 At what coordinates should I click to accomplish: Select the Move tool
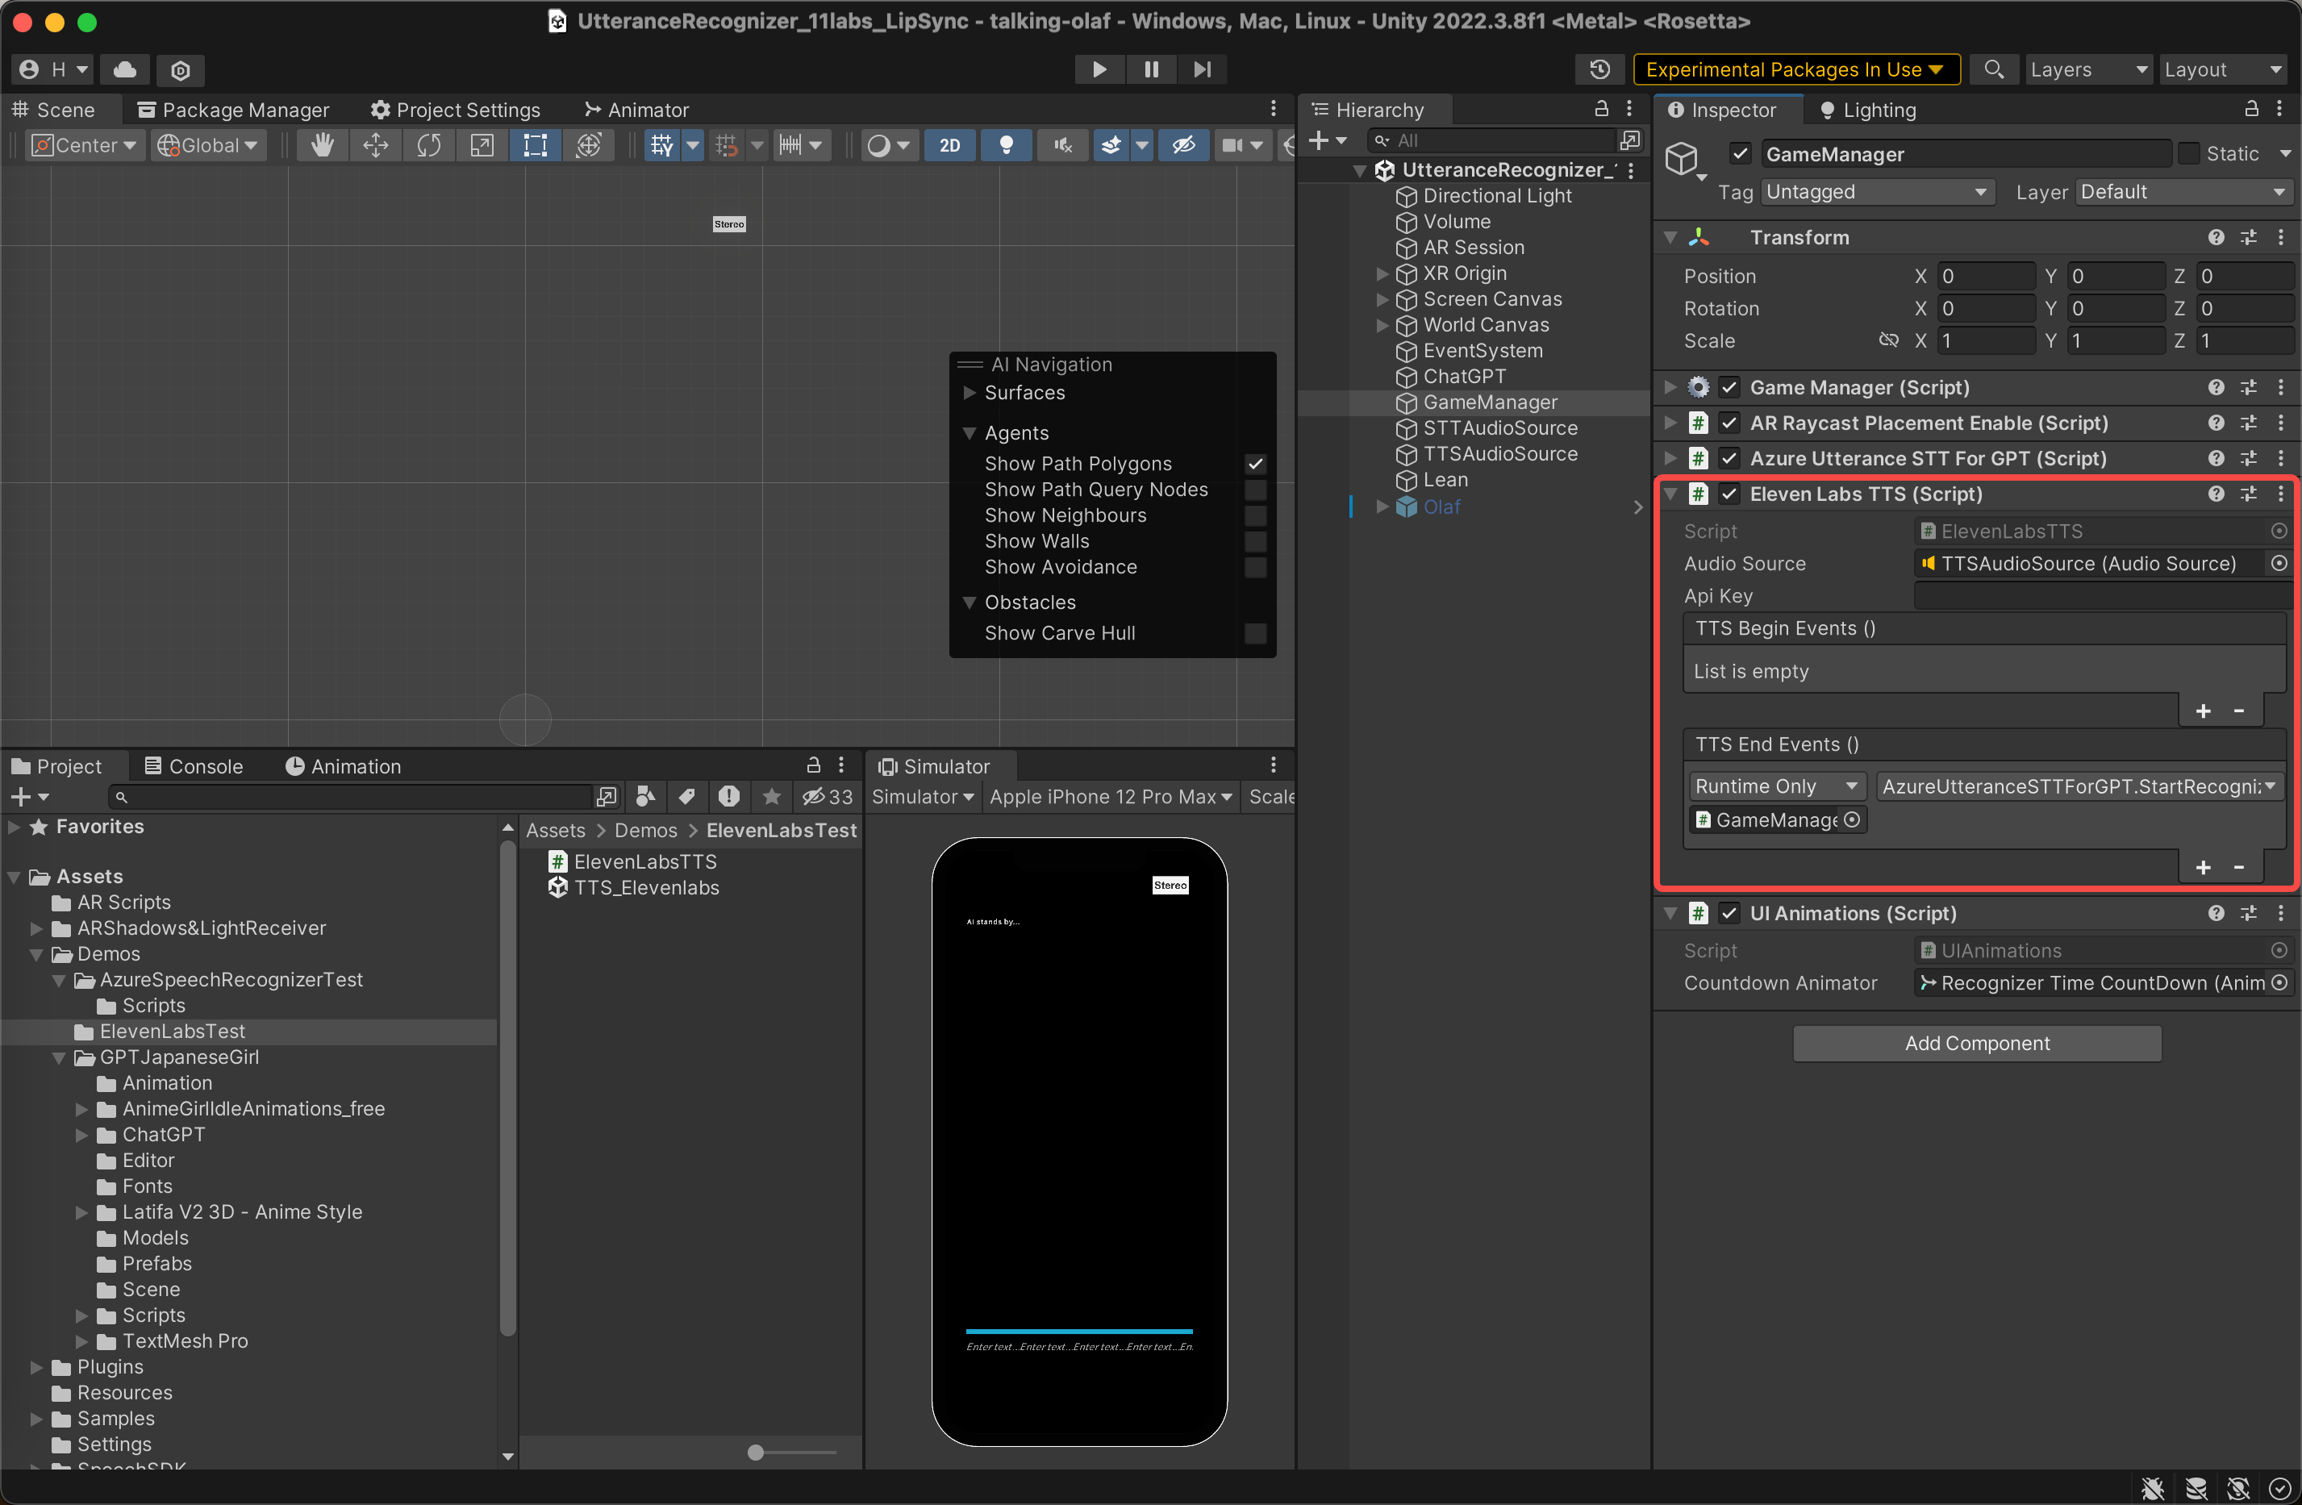tap(375, 145)
